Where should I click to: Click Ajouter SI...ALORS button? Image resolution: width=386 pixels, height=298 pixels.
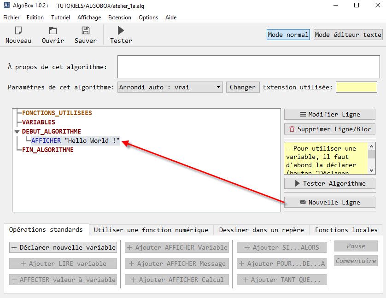point(281,247)
